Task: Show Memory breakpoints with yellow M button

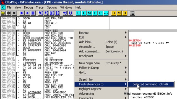Action: 119,13
